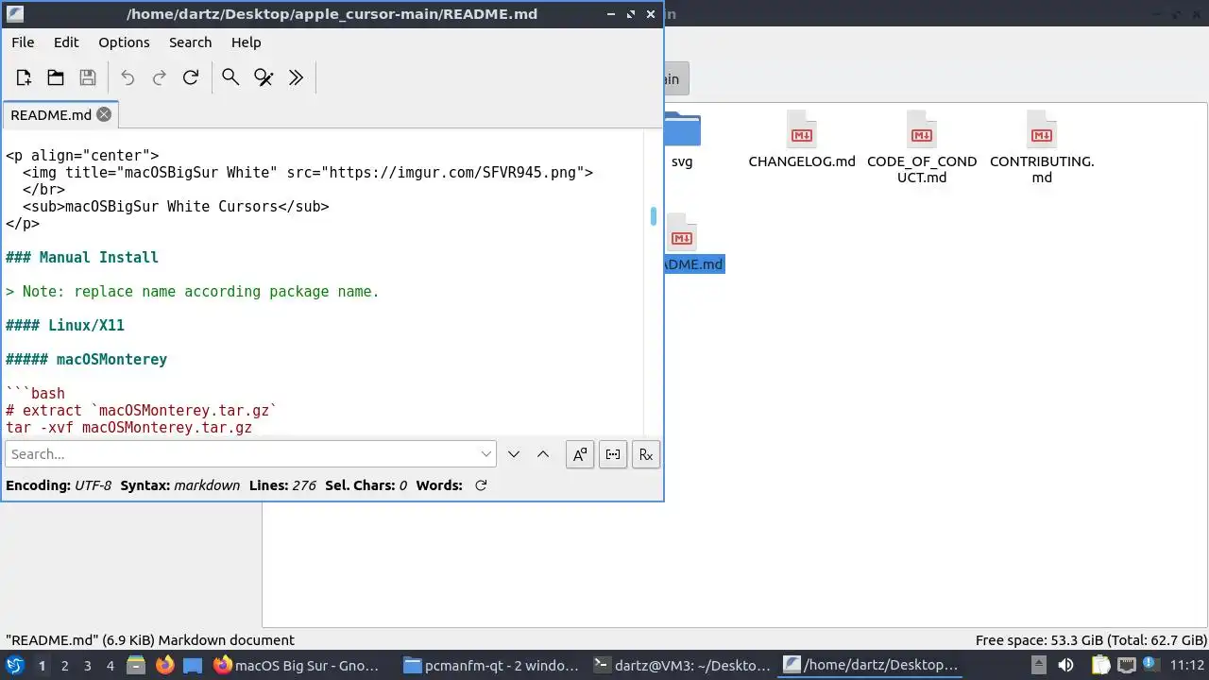
Task: Switch to the dartz@VM3 terminal task
Action: tap(682, 665)
